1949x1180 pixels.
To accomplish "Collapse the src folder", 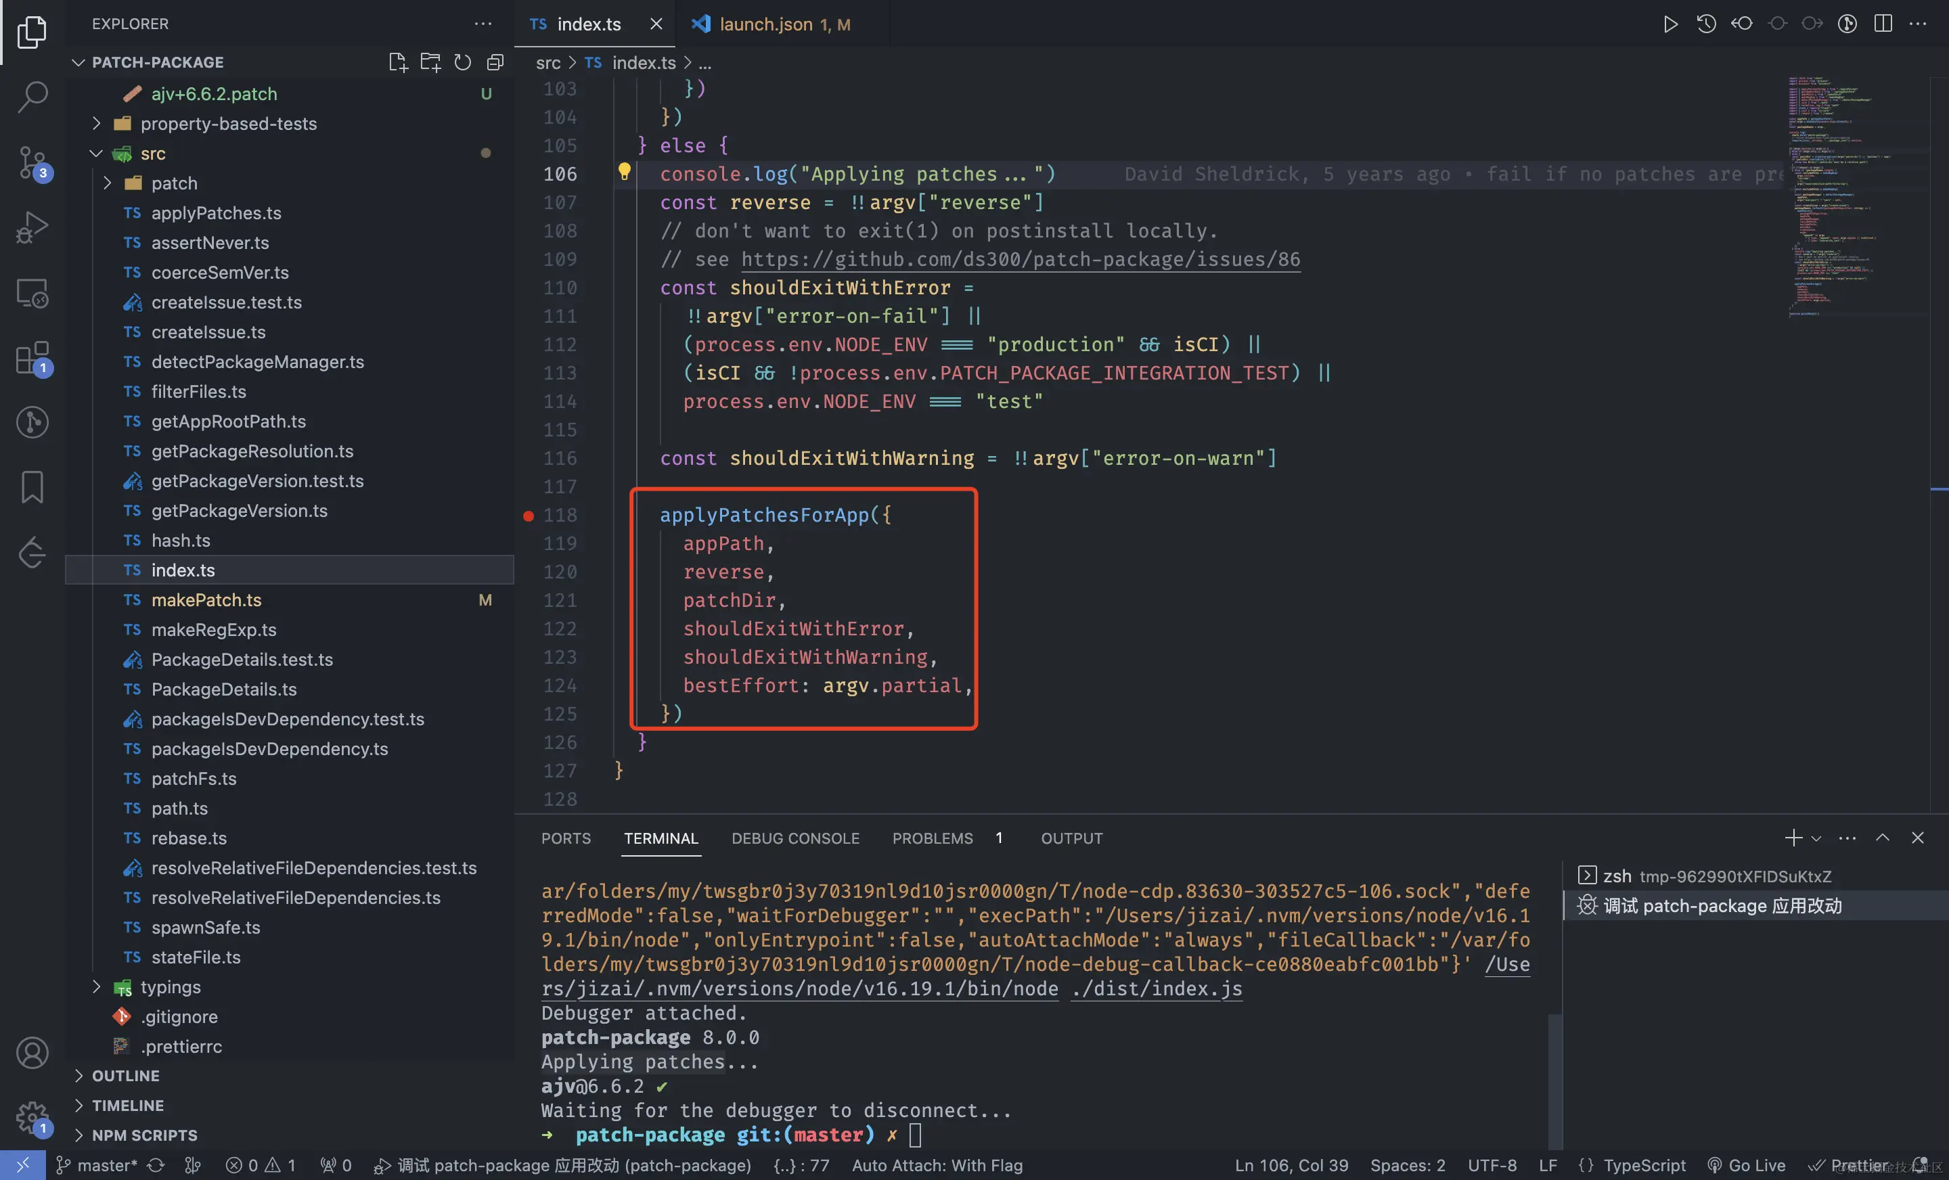I will 97,154.
